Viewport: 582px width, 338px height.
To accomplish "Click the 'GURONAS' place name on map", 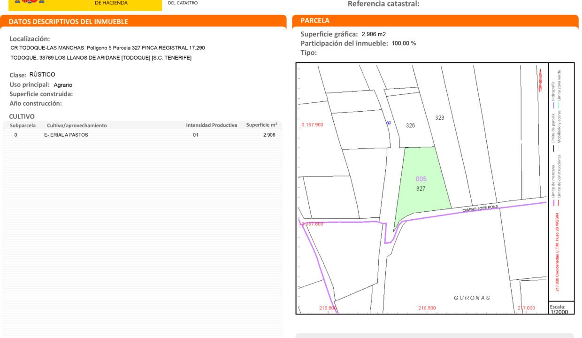I will (472, 298).
